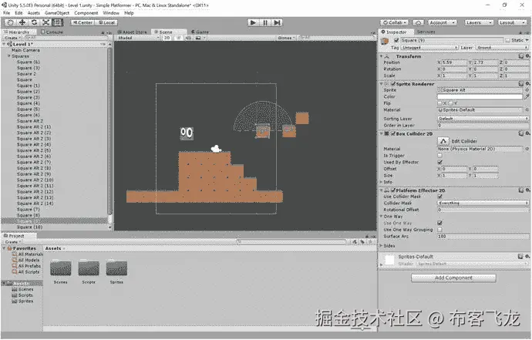
Task: Open Platform Effector 2D gear menu
Action: pyautogui.click(x=527, y=190)
